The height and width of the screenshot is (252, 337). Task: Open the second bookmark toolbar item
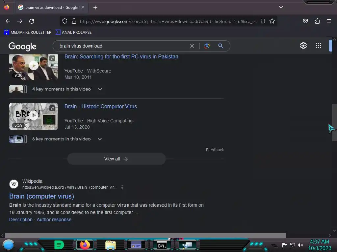tap(73, 32)
